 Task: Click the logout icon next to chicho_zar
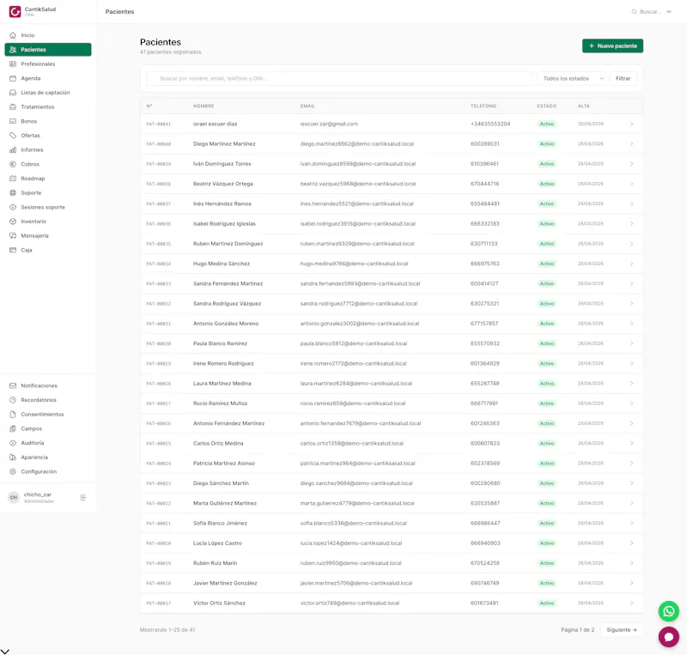[x=83, y=497]
